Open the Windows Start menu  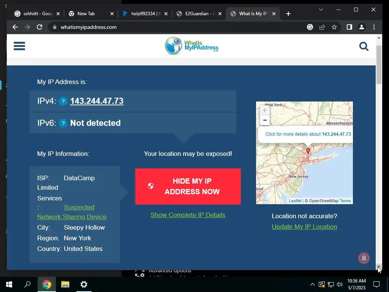[9, 284]
